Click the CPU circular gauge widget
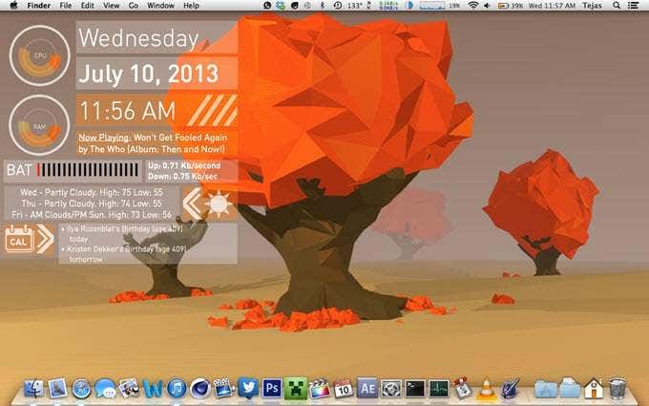Image resolution: width=649 pixels, height=406 pixels. coord(40,55)
